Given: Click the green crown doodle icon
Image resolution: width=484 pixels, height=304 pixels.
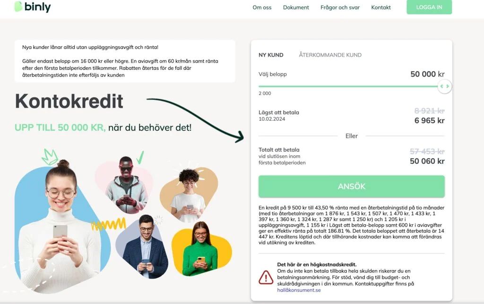Looking at the screenshot, I should click(50, 157).
